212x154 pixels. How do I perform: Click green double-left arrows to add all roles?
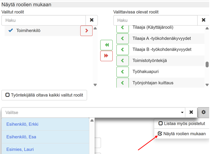click(x=106, y=45)
